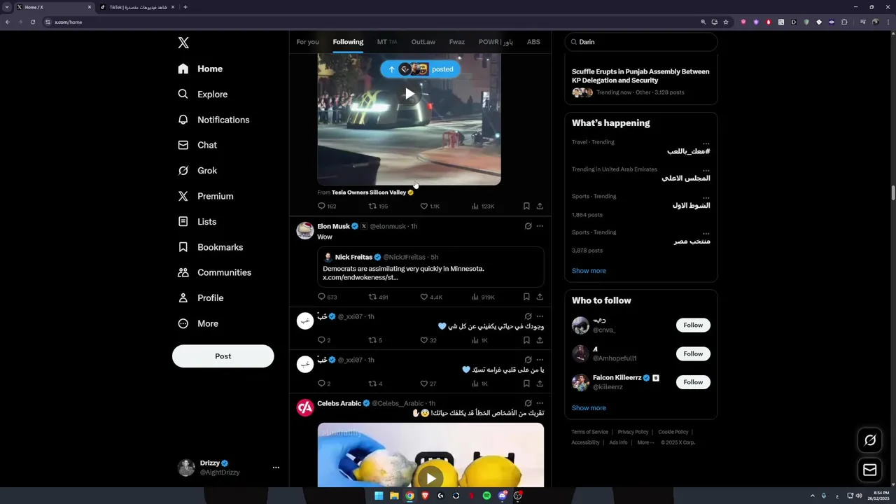896x504 pixels.
Task: Open Communities from the sidebar
Action: pyautogui.click(x=214, y=272)
